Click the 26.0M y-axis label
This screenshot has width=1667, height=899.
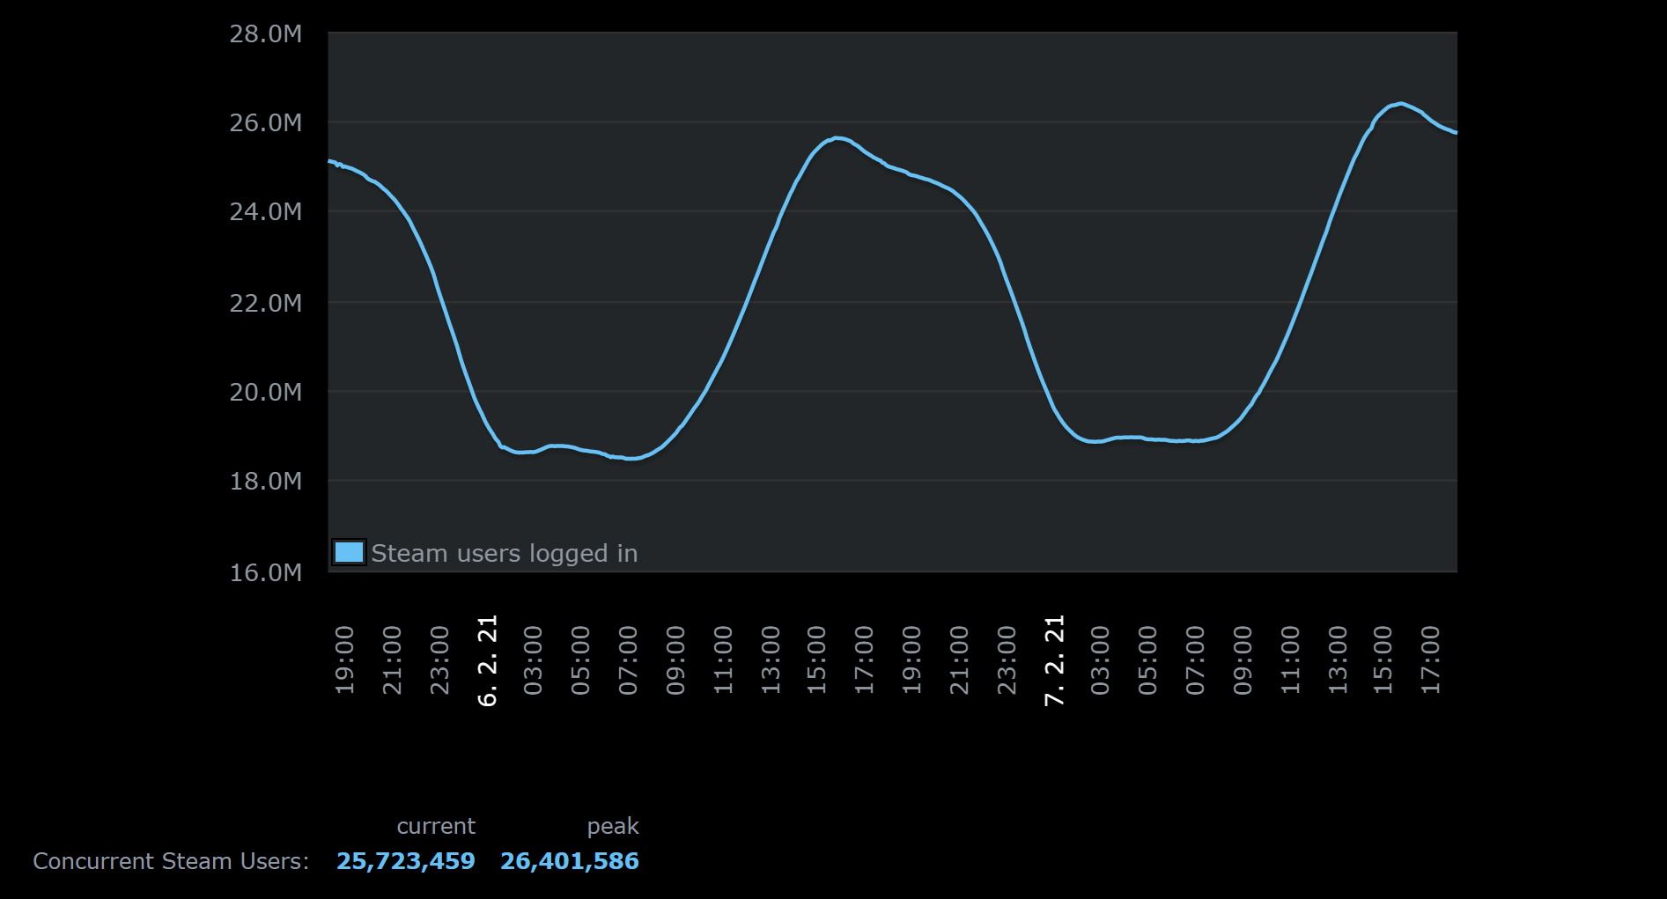[x=265, y=122]
